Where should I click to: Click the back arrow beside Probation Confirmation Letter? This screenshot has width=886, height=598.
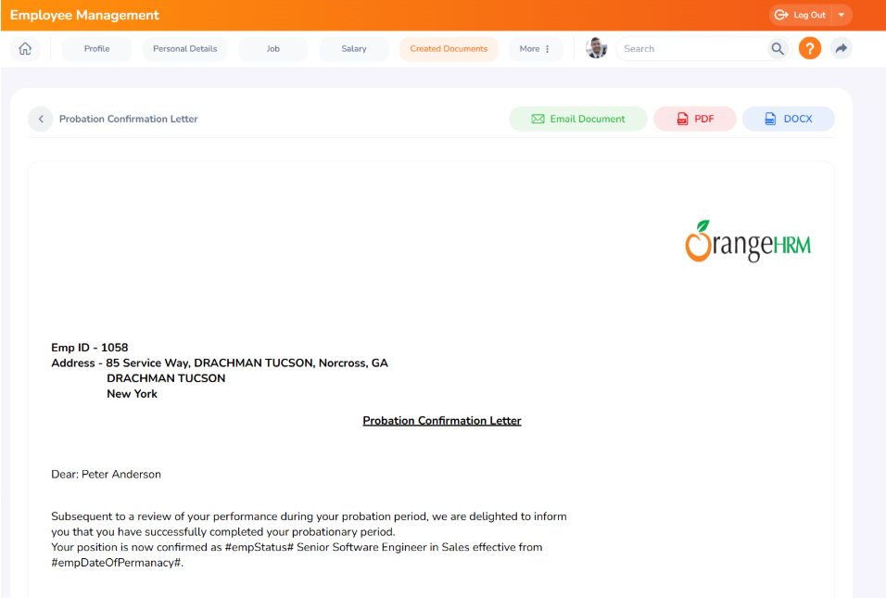click(x=41, y=119)
